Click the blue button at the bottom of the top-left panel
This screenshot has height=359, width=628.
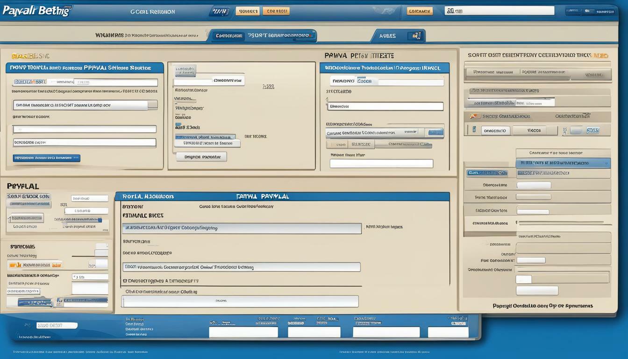pos(46,158)
